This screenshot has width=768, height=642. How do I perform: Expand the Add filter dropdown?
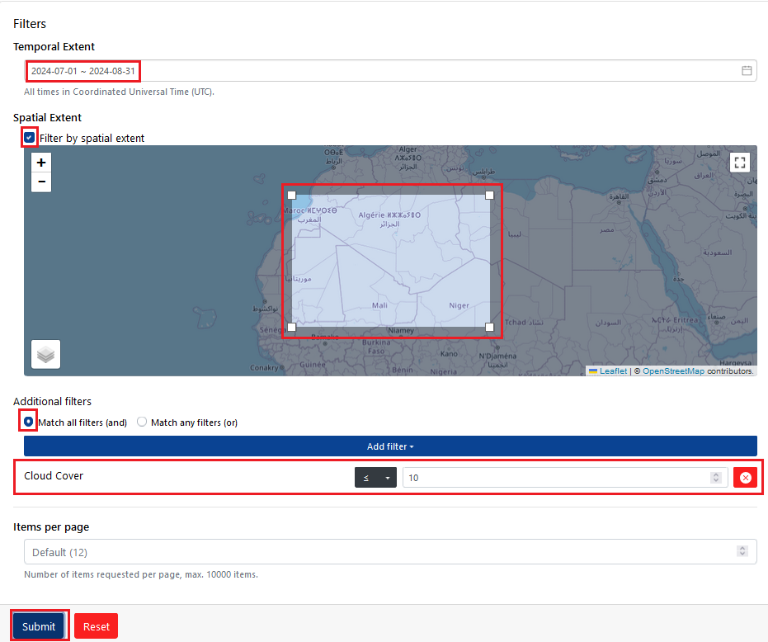click(390, 446)
